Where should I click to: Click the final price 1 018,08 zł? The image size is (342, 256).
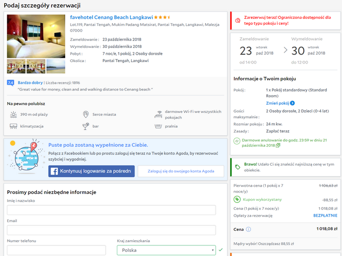pos(327,229)
